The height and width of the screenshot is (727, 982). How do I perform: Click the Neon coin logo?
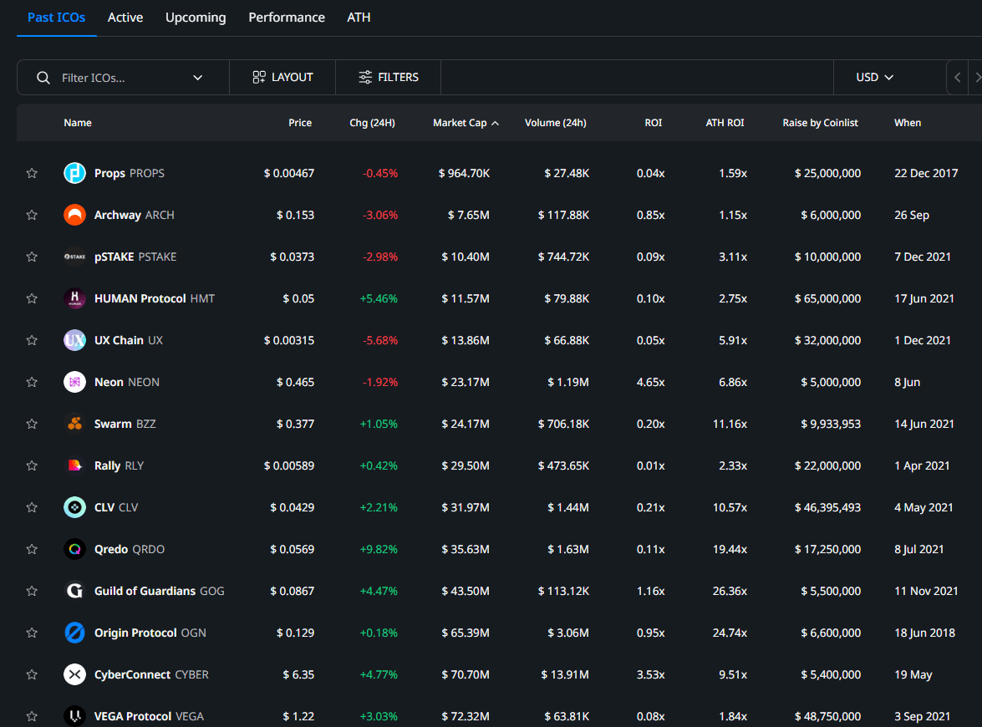pos(74,382)
